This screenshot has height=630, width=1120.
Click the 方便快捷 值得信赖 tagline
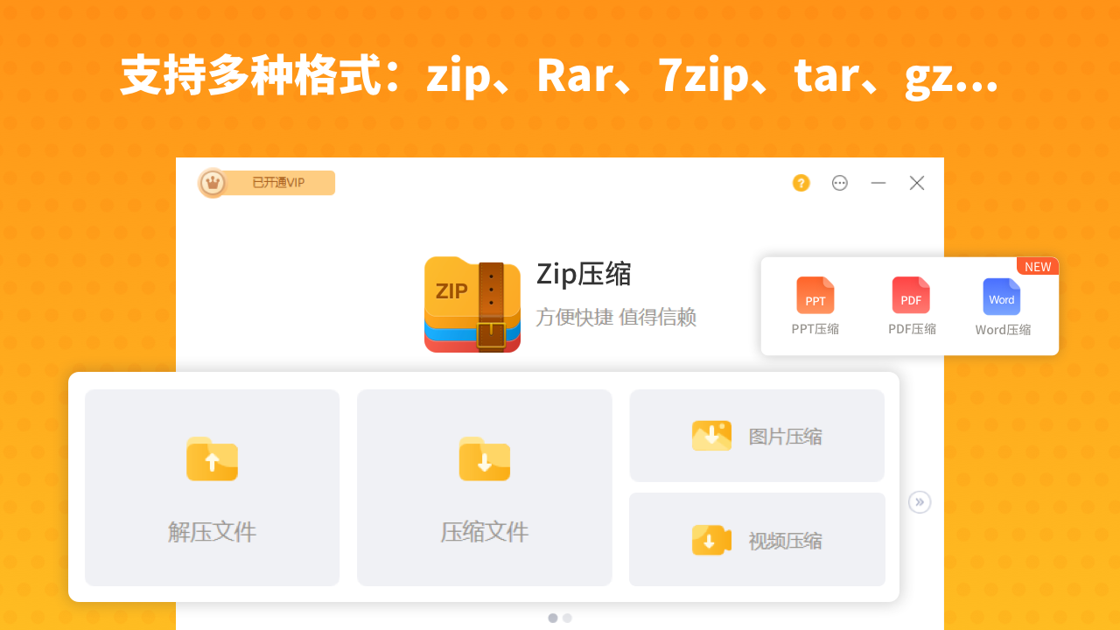click(616, 318)
